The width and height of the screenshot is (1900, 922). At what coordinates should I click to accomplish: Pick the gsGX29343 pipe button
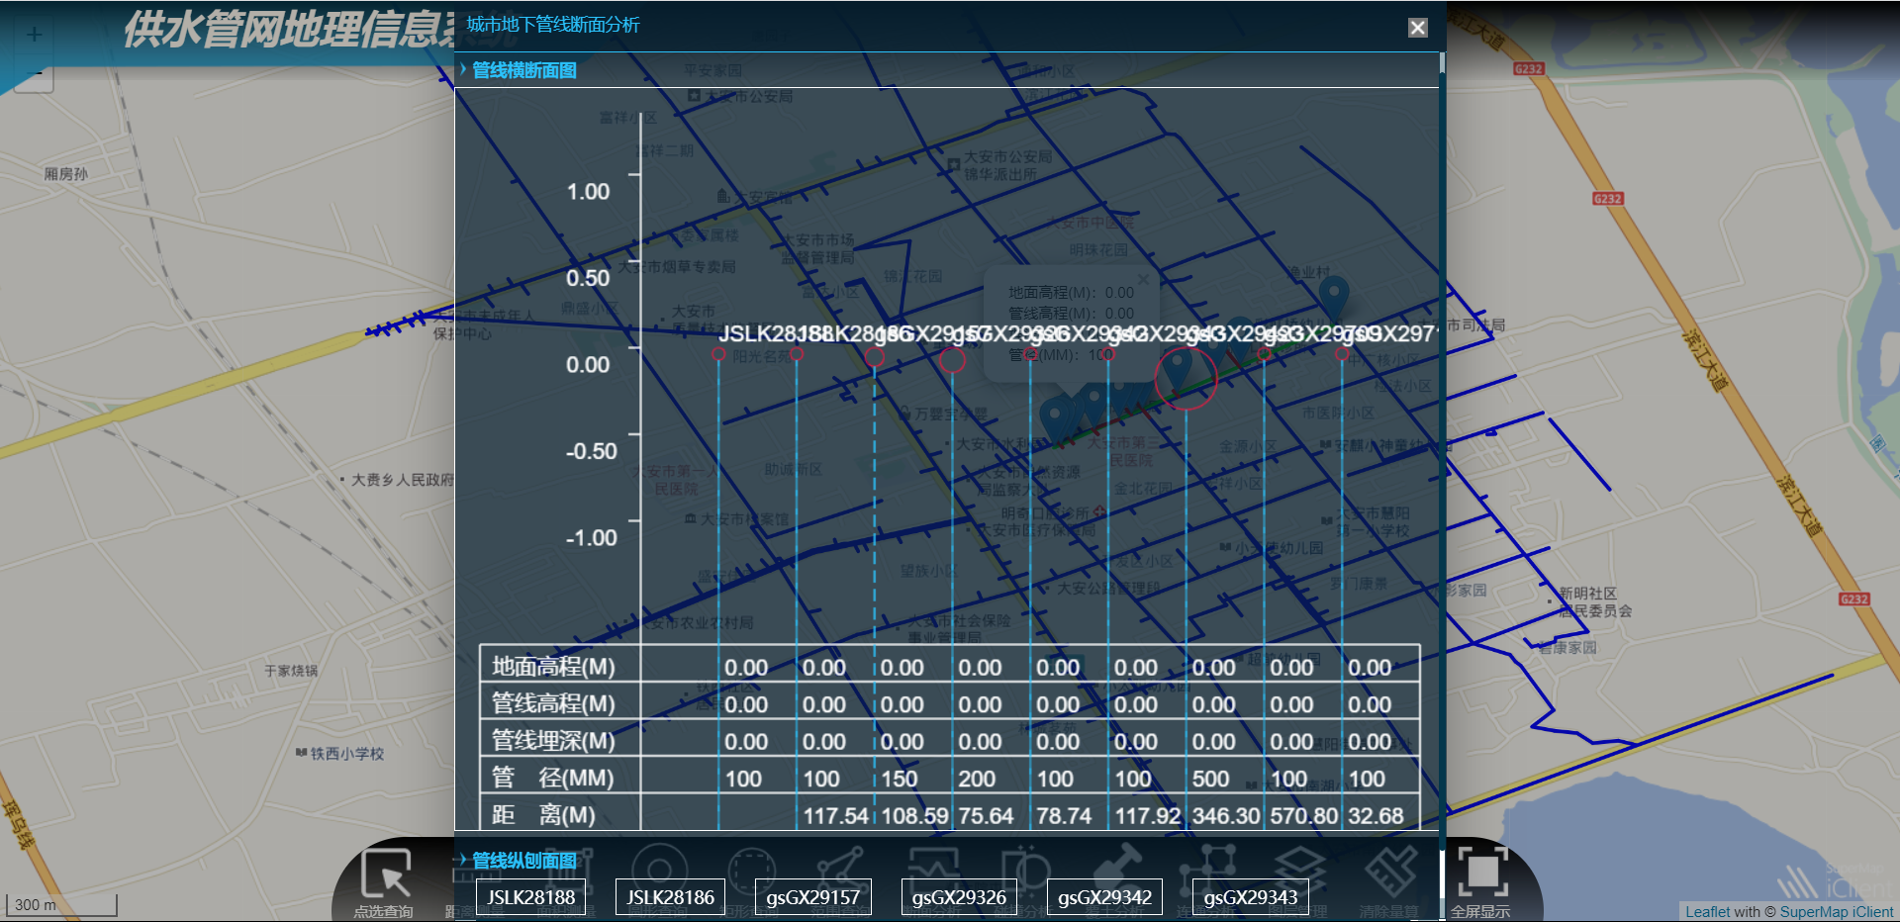coord(1250,897)
